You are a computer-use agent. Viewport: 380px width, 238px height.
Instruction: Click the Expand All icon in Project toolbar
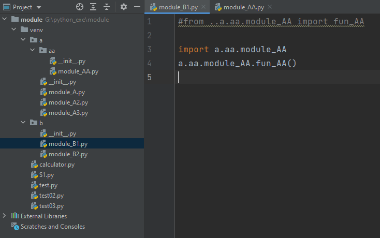click(93, 7)
